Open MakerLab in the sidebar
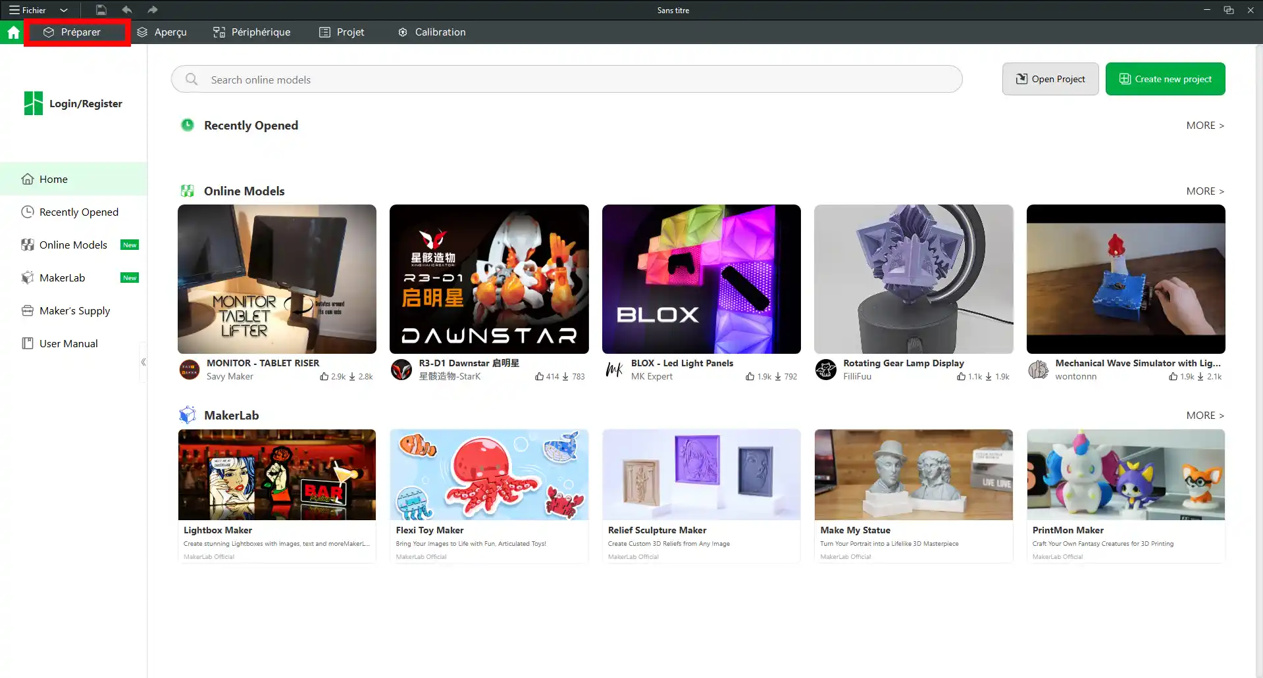The width and height of the screenshot is (1263, 678). coord(74,278)
